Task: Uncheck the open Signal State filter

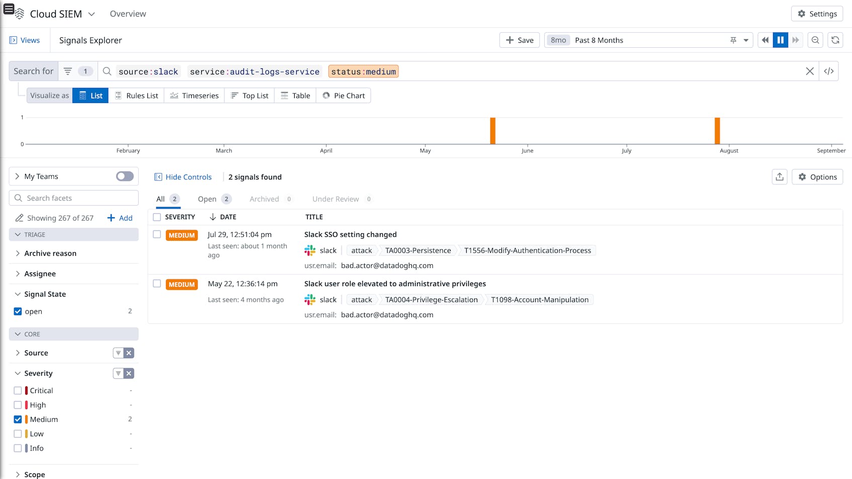Action: click(18, 311)
